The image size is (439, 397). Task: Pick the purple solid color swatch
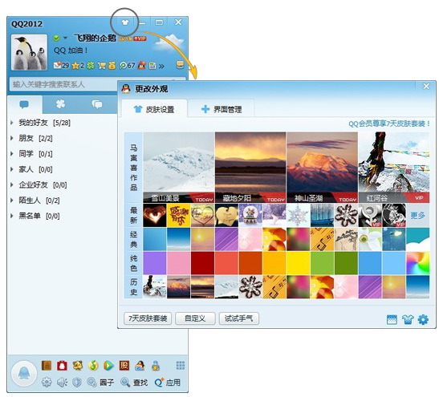155,263
